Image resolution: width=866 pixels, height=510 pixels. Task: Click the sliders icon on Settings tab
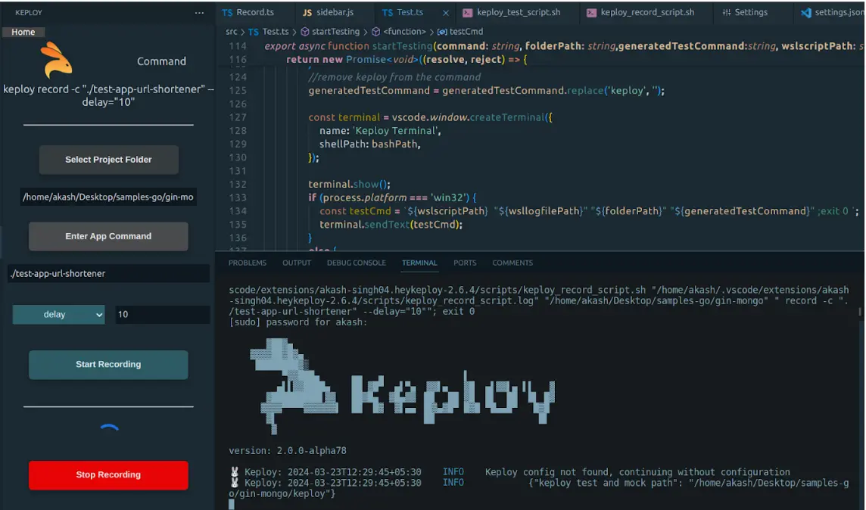coord(726,13)
